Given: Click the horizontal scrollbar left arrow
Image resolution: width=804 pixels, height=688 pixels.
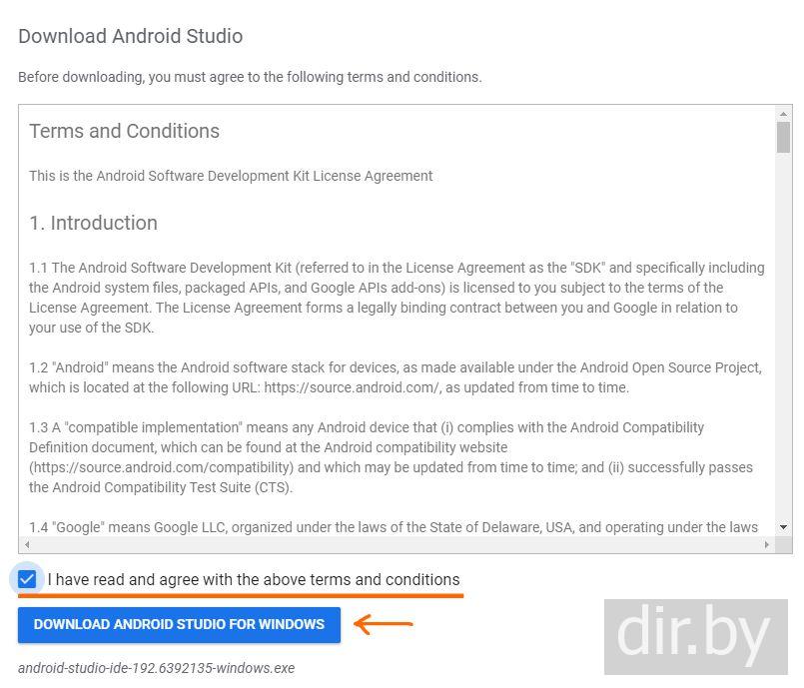Looking at the screenshot, I should tap(27, 545).
